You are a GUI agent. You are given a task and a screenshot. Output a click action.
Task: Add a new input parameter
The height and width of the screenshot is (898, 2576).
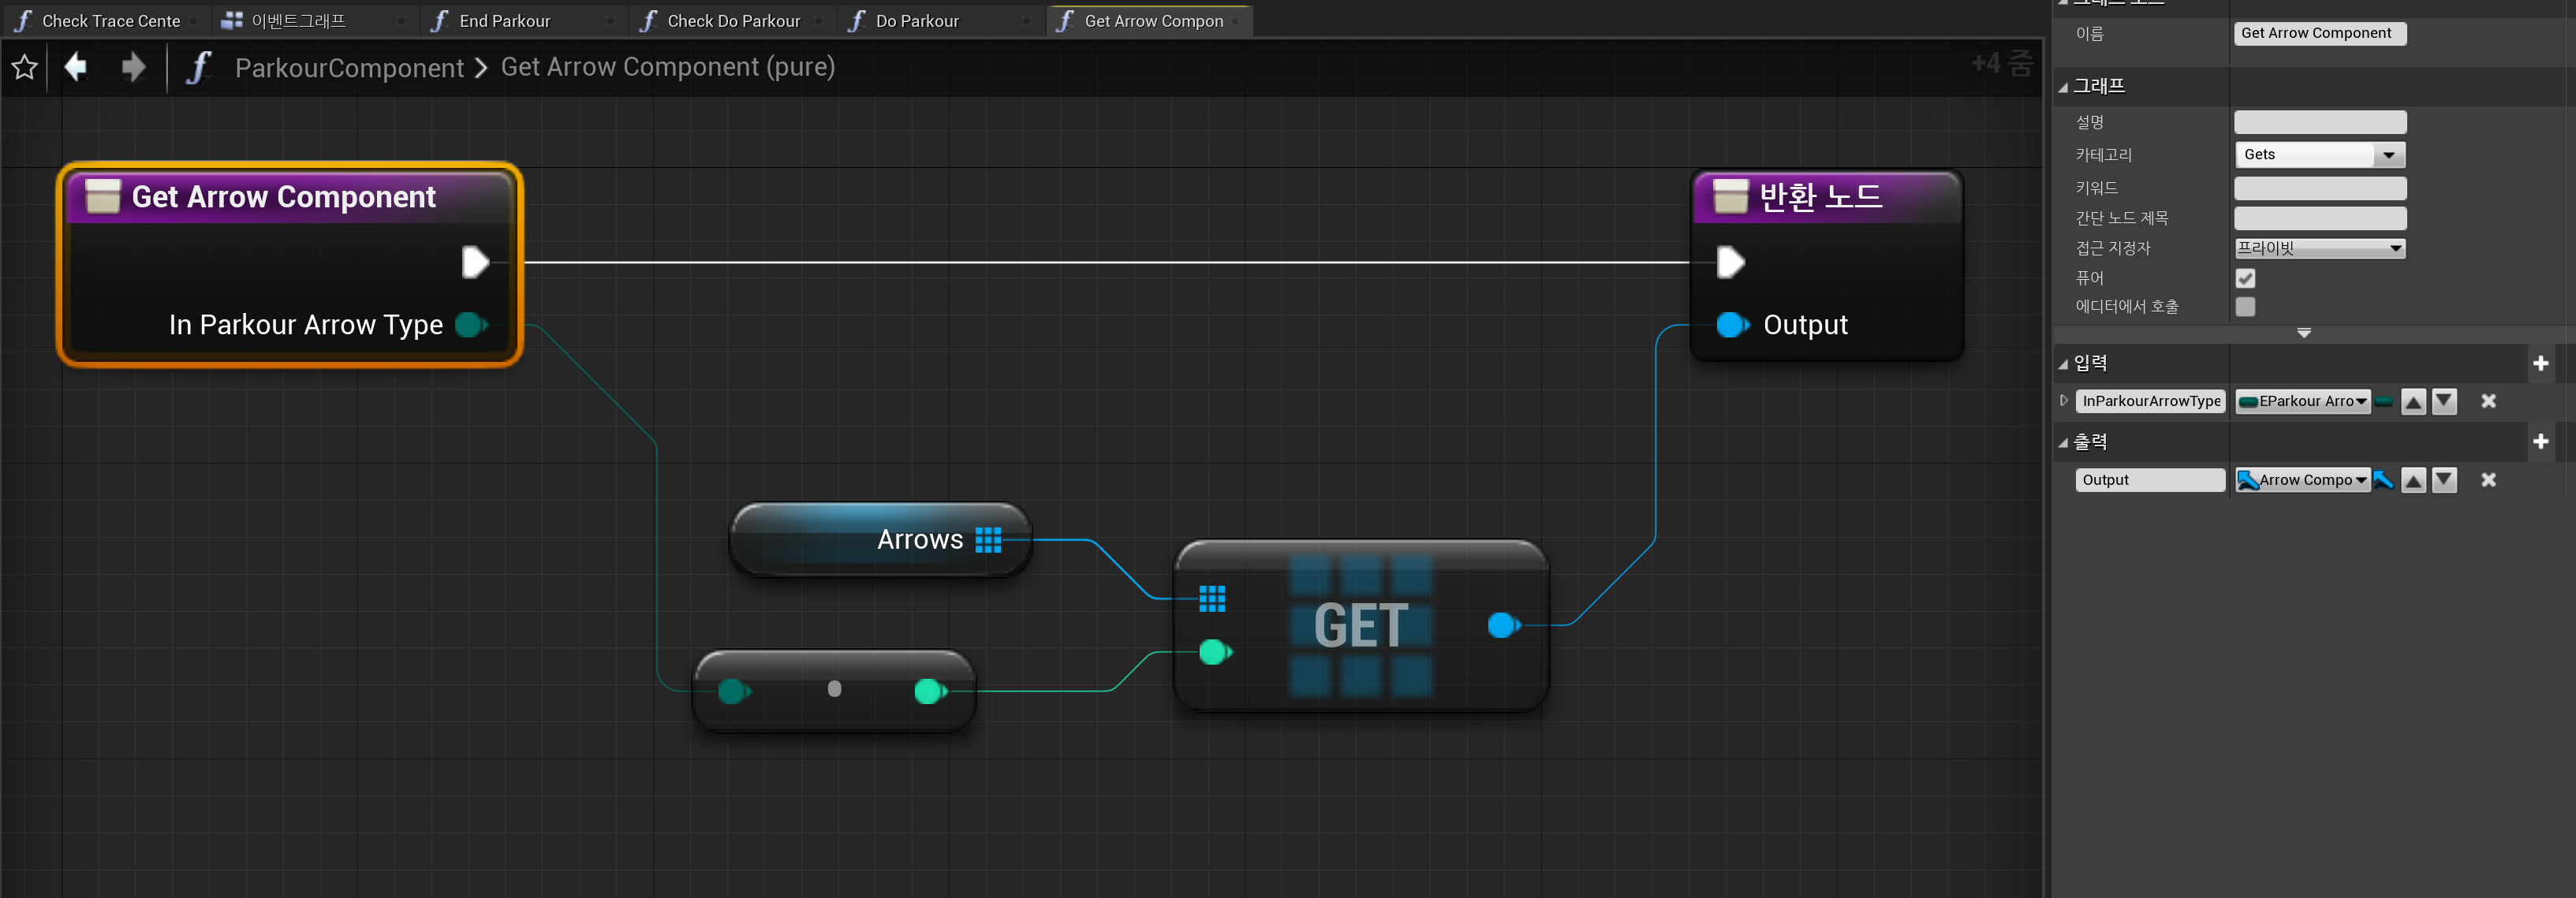[2540, 363]
